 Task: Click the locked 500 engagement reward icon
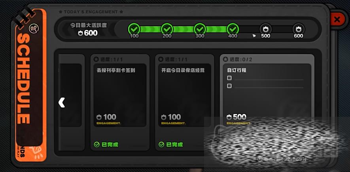pos(266,29)
